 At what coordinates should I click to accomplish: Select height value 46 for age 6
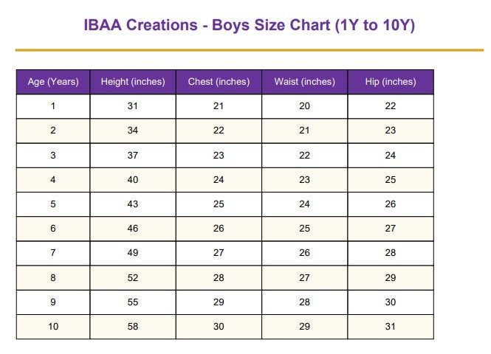[x=133, y=229]
